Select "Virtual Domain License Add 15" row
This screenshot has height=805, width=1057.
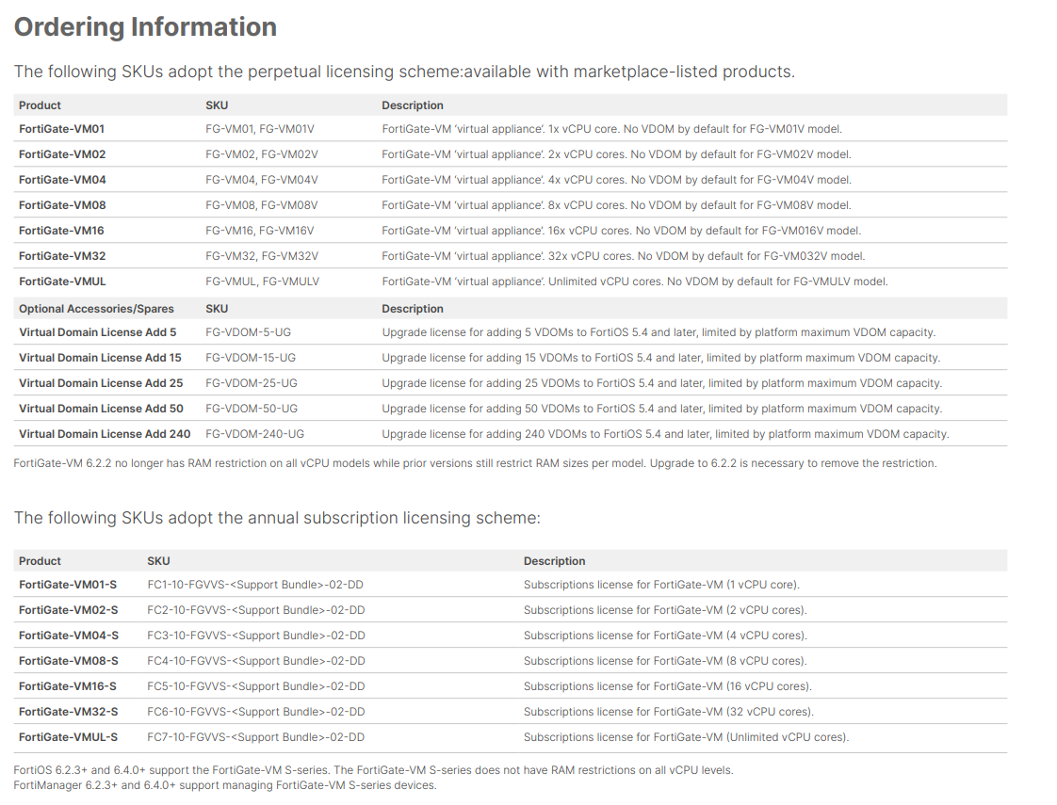[511, 358]
